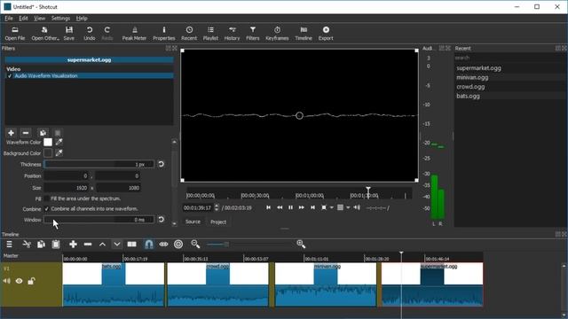This screenshot has width=568, height=319.
Task: Reset Thickness to default
Action: tap(161, 164)
